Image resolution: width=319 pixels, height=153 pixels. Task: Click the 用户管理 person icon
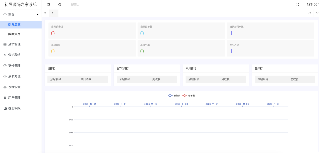5,98
